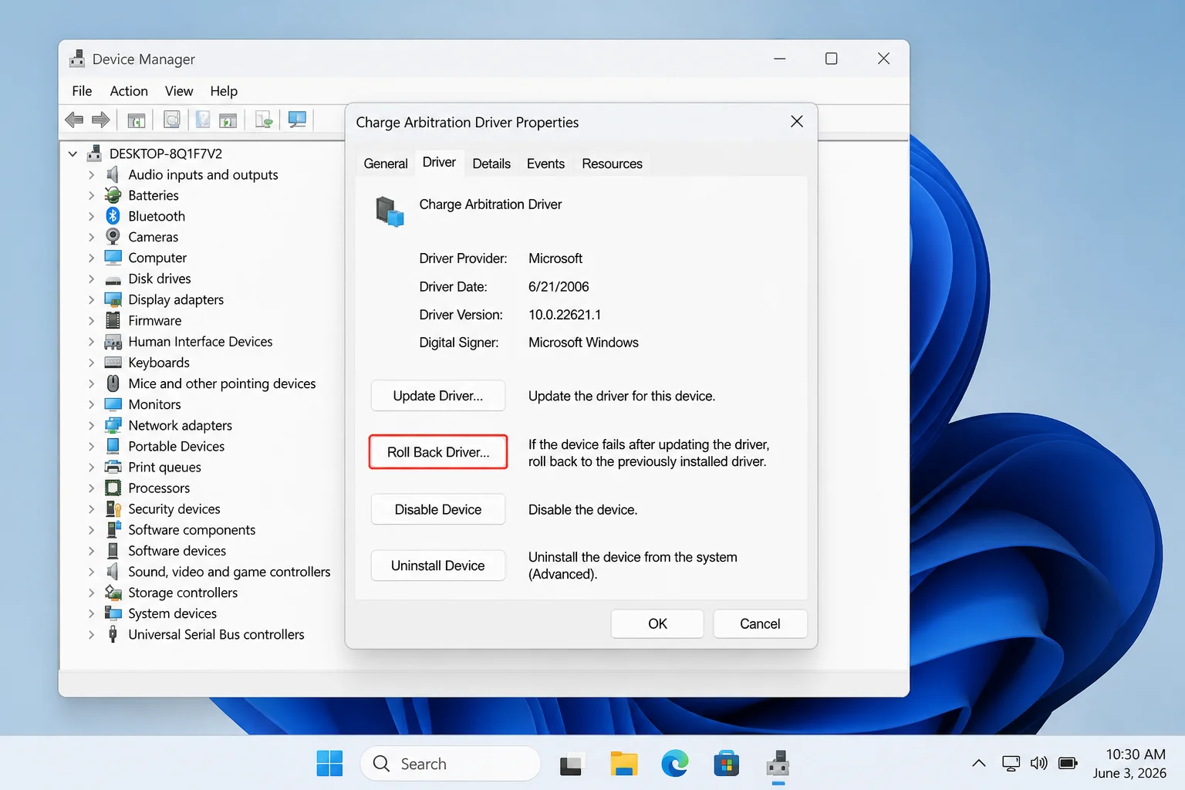Open the clock showing 10:30 AM

[x=1129, y=763]
